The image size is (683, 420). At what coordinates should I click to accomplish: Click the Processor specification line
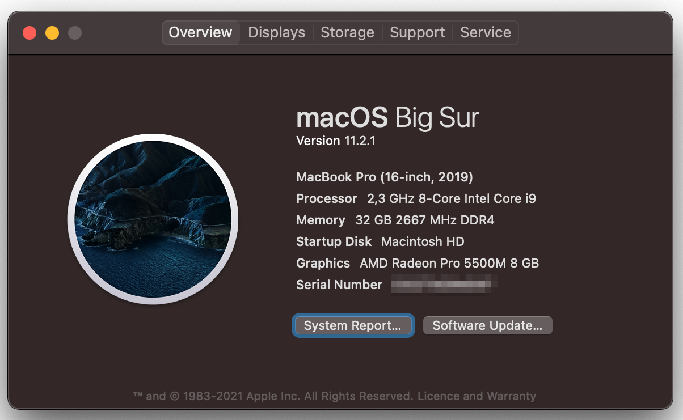click(416, 198)
